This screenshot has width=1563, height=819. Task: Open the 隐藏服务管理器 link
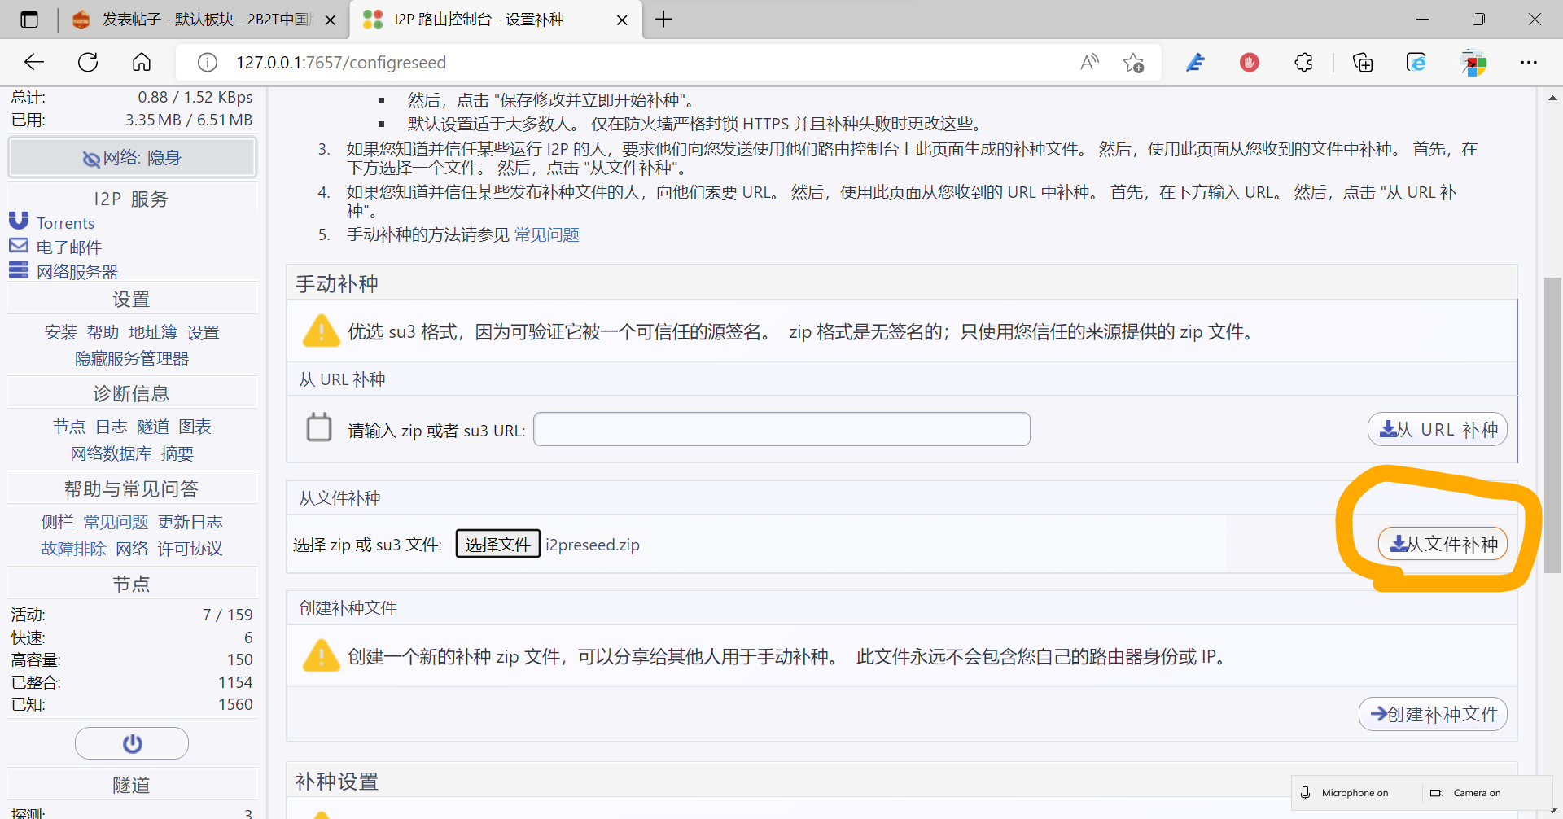click(132, 358)
